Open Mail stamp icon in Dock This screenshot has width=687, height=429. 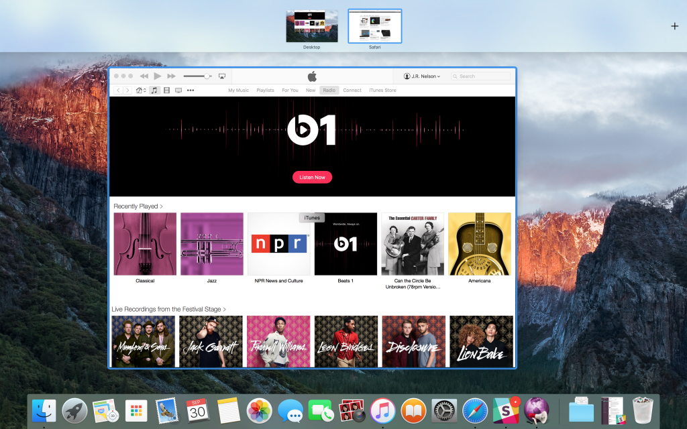166,411
